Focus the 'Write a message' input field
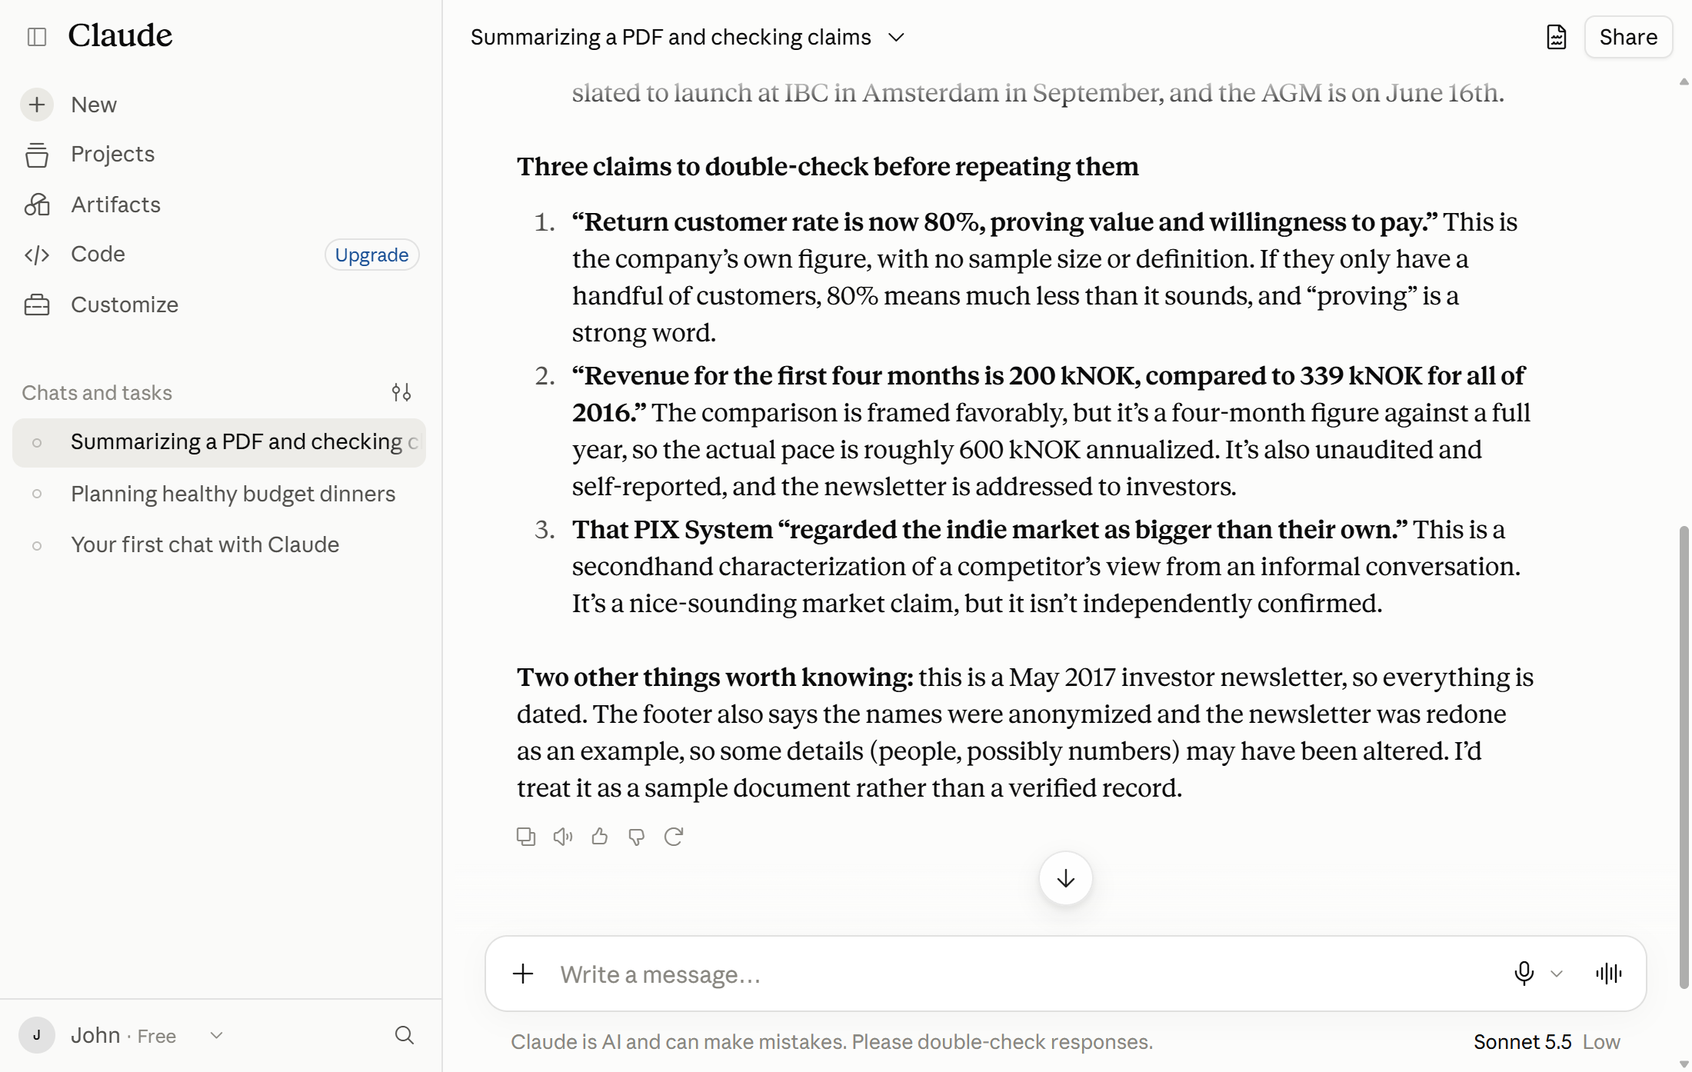 click(1023, 974)
